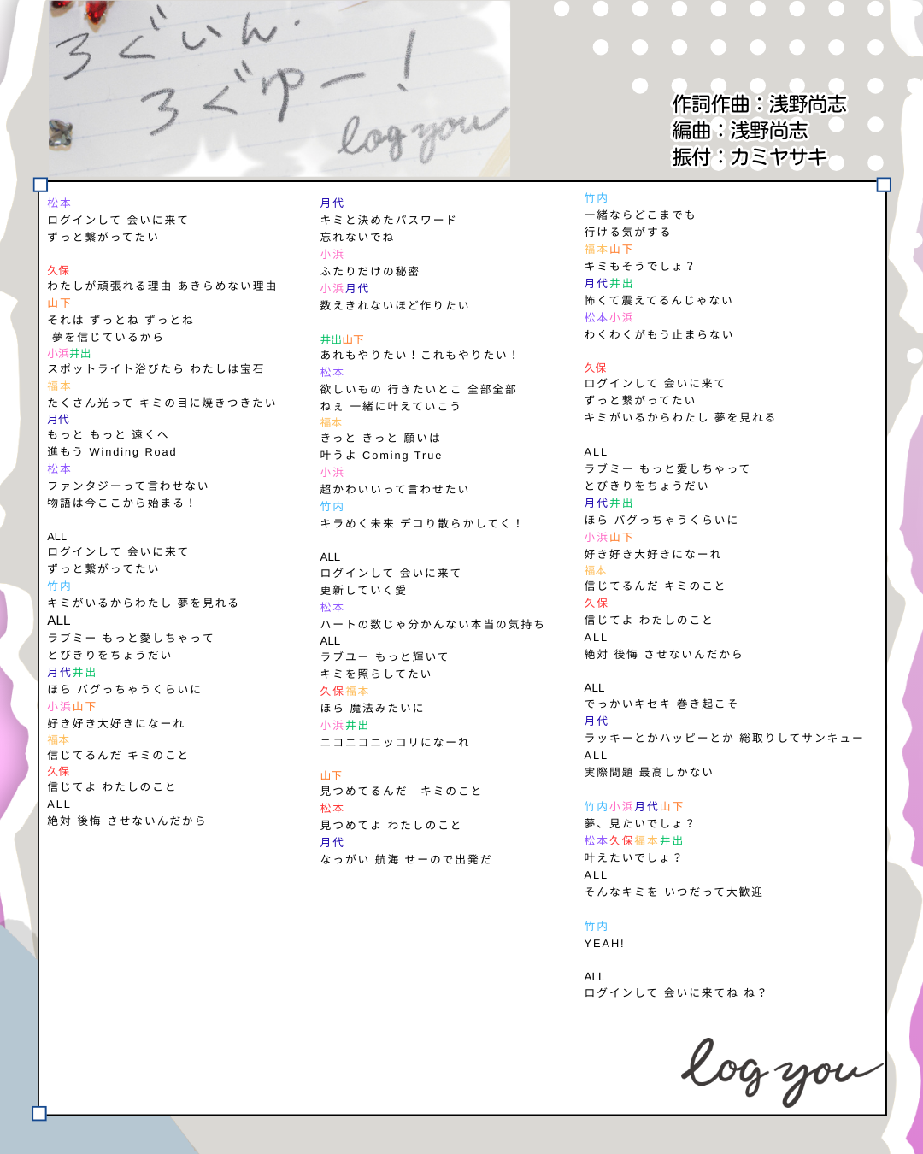Click the YEAH! lyric line

click(x=604, y=944)
